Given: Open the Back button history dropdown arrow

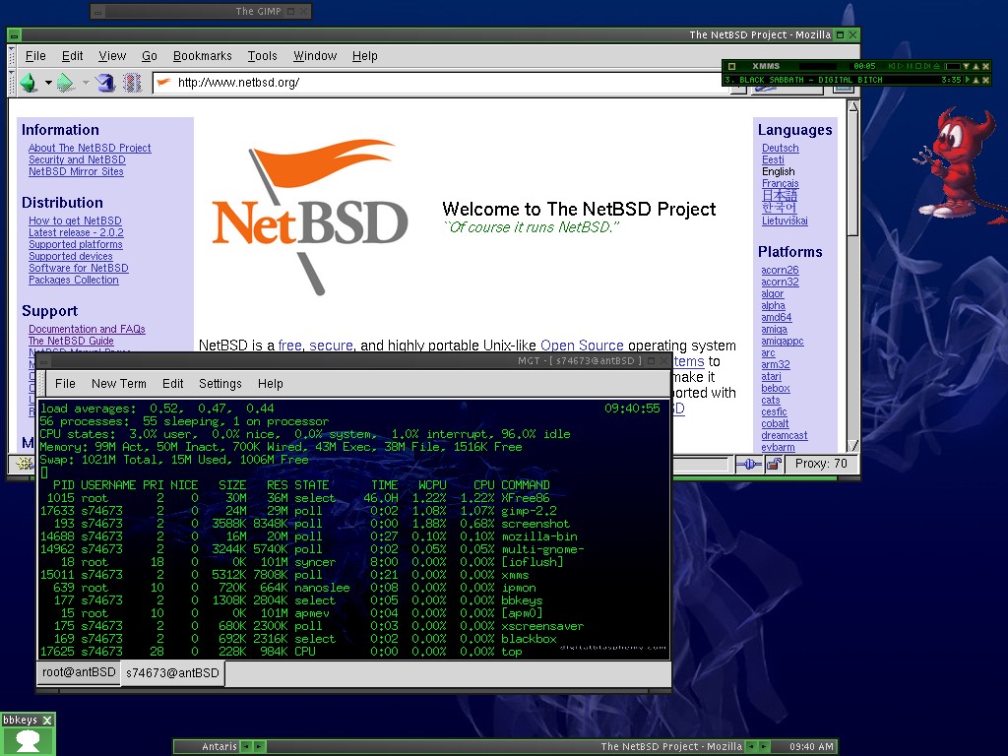Looking at the screenshot, I should point(48,83).
